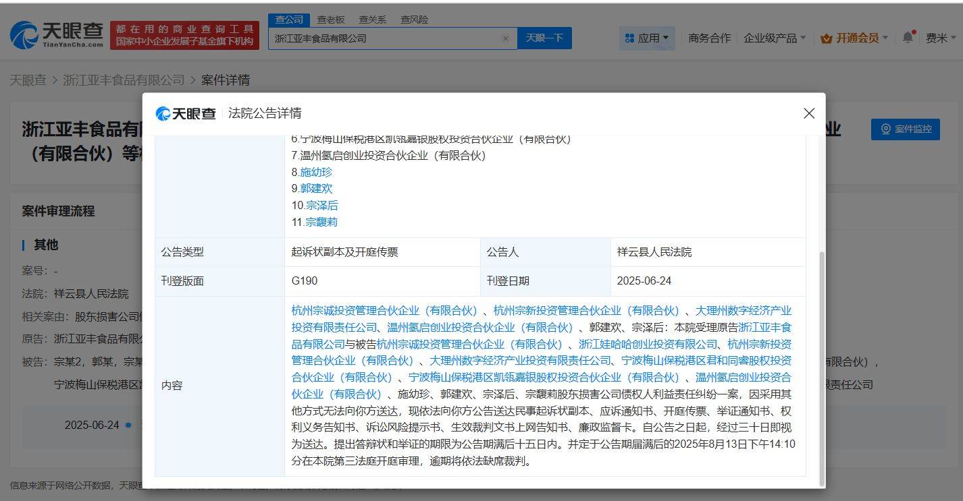
Task: Close the 法院公告详情 popup
Action: 808,113
